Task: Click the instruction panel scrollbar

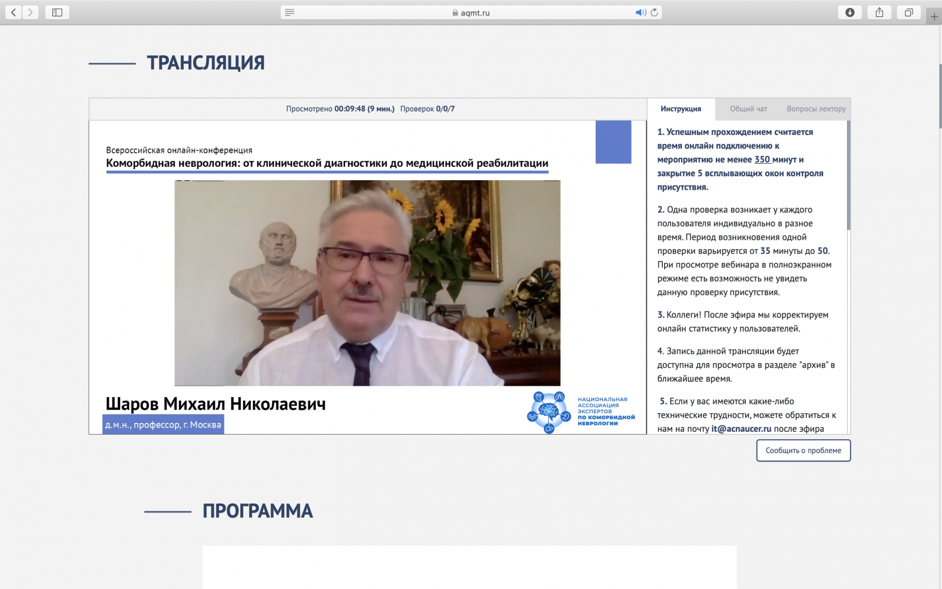Action: point(848,175)
